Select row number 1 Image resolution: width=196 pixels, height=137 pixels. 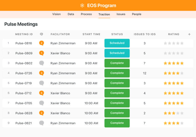pos(8,43)
